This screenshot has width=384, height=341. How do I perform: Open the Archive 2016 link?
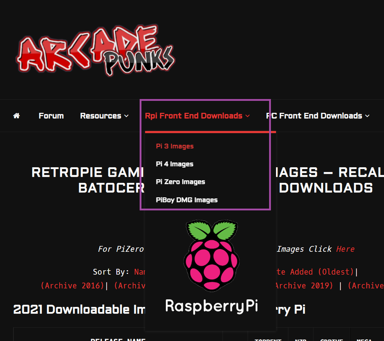pyautogui.click(x=72, y=285)
